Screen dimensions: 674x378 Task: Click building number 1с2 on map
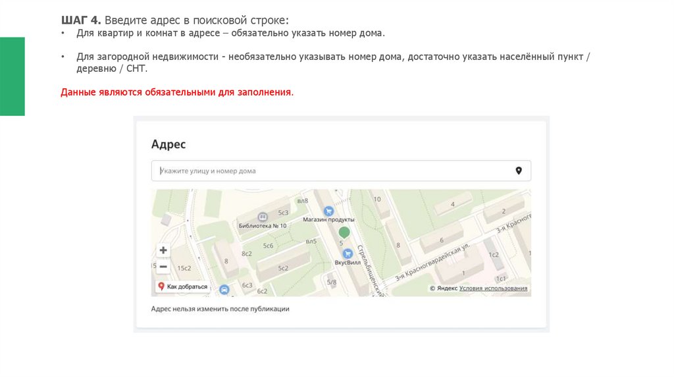[494, 255]
